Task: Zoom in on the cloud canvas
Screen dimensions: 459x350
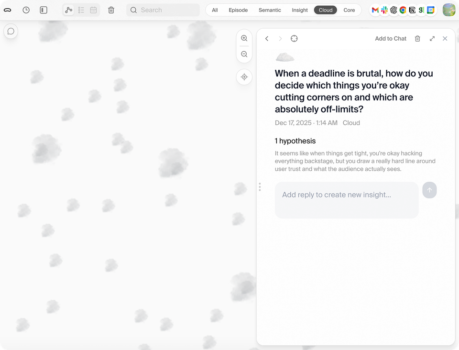Action: click(x=244, y=38)
